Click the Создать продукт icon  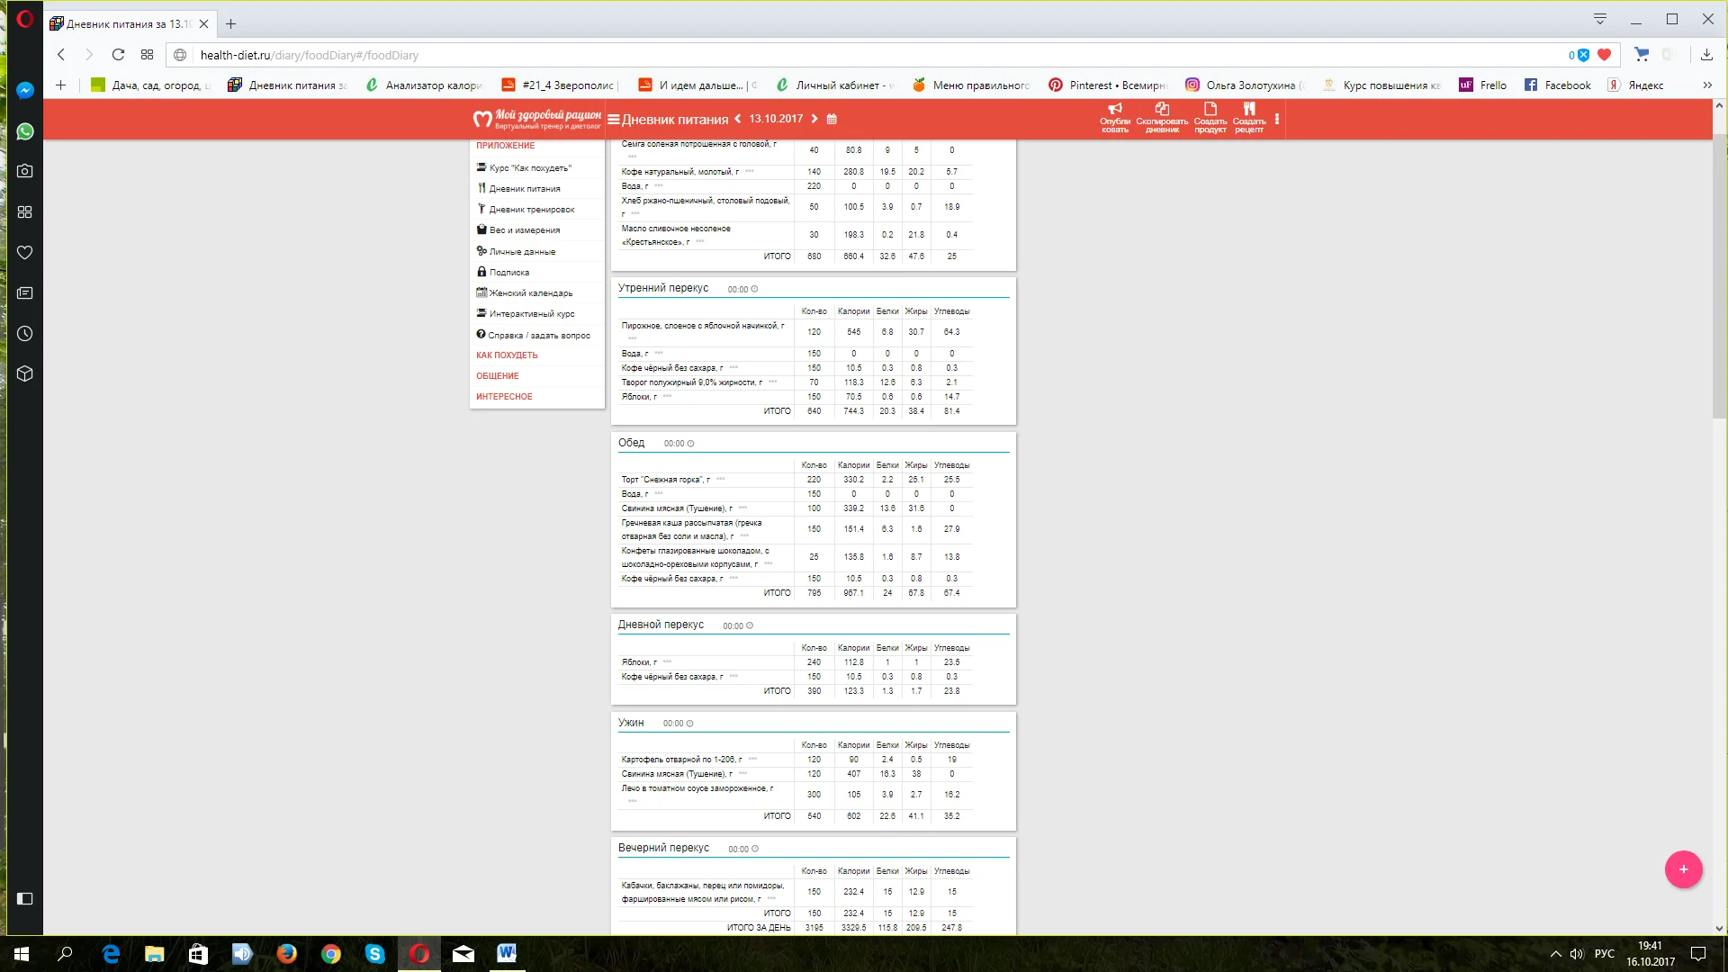pyautogui.click(x=1210, y=109)
